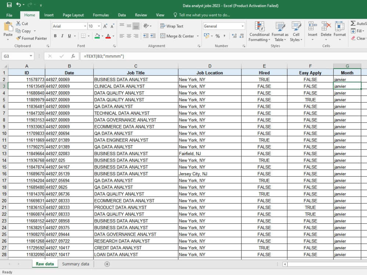This screenshot has width=367, height=275.
Task: Toggle Bold formatting
Action: [x=55, y=36]
